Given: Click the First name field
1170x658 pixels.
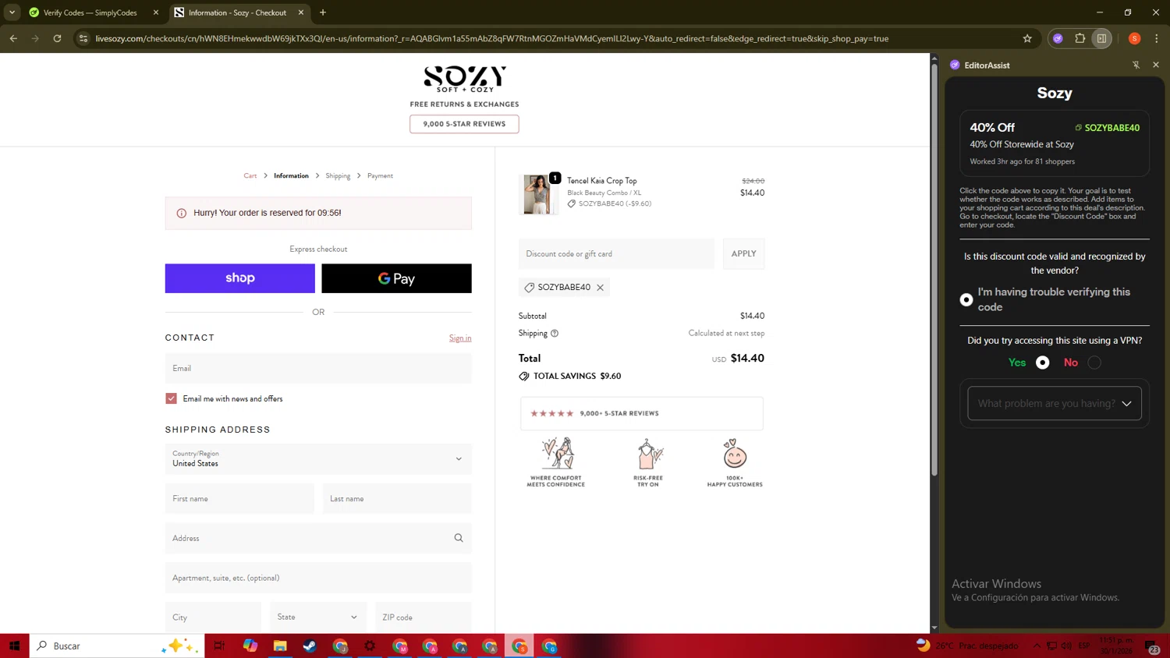Looking at the screenshot, I should pyautogui.click(x=239, y=498).
